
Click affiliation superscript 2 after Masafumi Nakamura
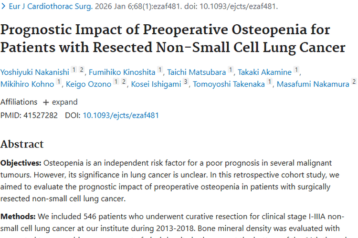[x=354, y=82]
